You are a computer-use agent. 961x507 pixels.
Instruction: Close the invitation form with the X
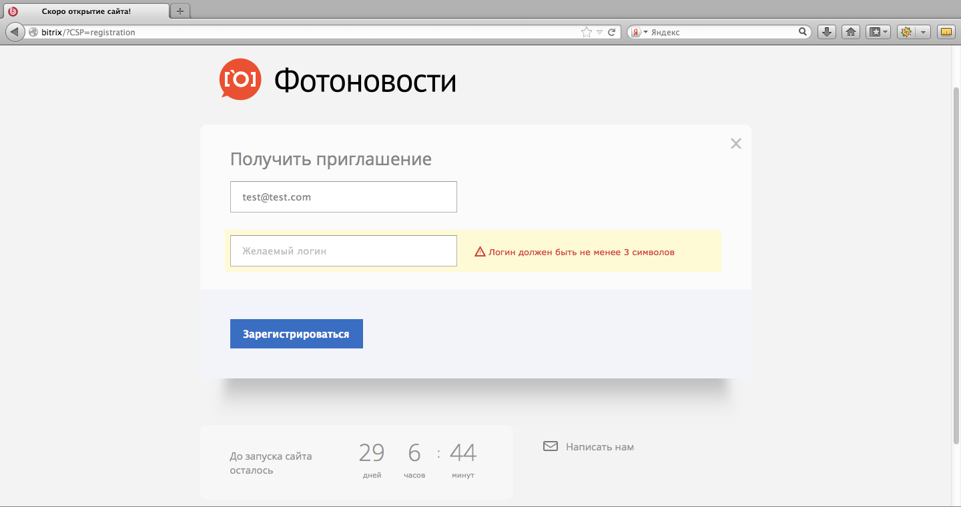pyautogui.click(x=735, y=143)
